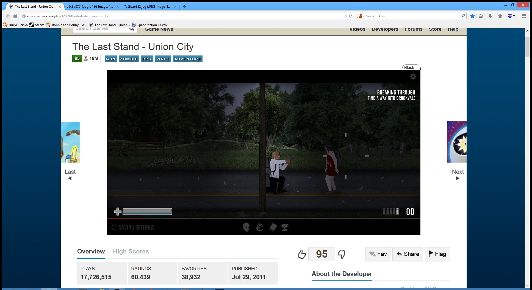Open the search engine selector dropdown
This screenshot has width=532, height=290.
(x=361, y=16)
